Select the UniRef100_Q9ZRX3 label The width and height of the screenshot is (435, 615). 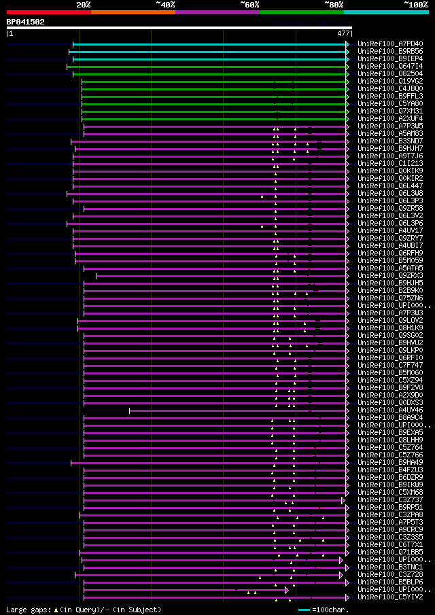point(390,275)
